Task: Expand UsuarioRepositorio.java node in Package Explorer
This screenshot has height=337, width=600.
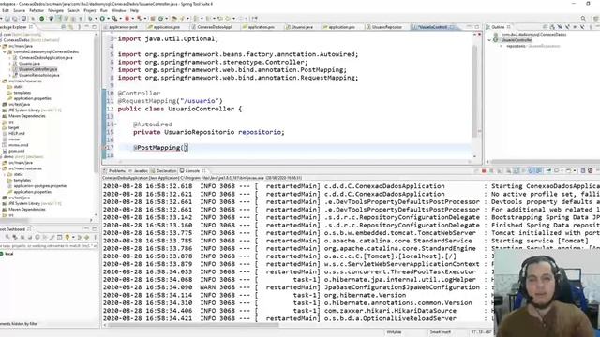Action: 10,75
